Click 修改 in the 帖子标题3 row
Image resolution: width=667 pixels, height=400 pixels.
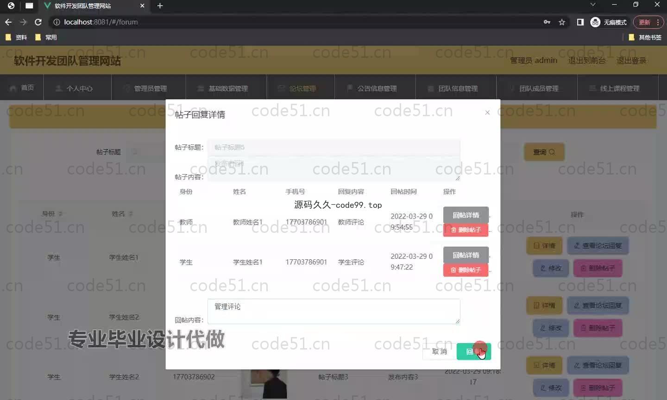click(551, 387)
